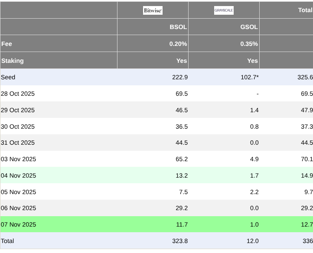Select the Seed row label
The image size is (313, 253).
tap(8, 77)
